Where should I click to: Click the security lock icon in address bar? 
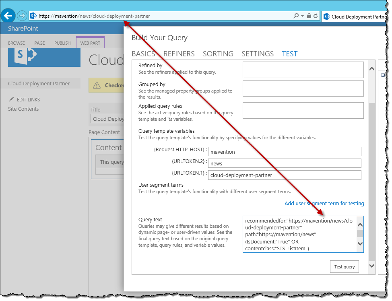(309, 16)
